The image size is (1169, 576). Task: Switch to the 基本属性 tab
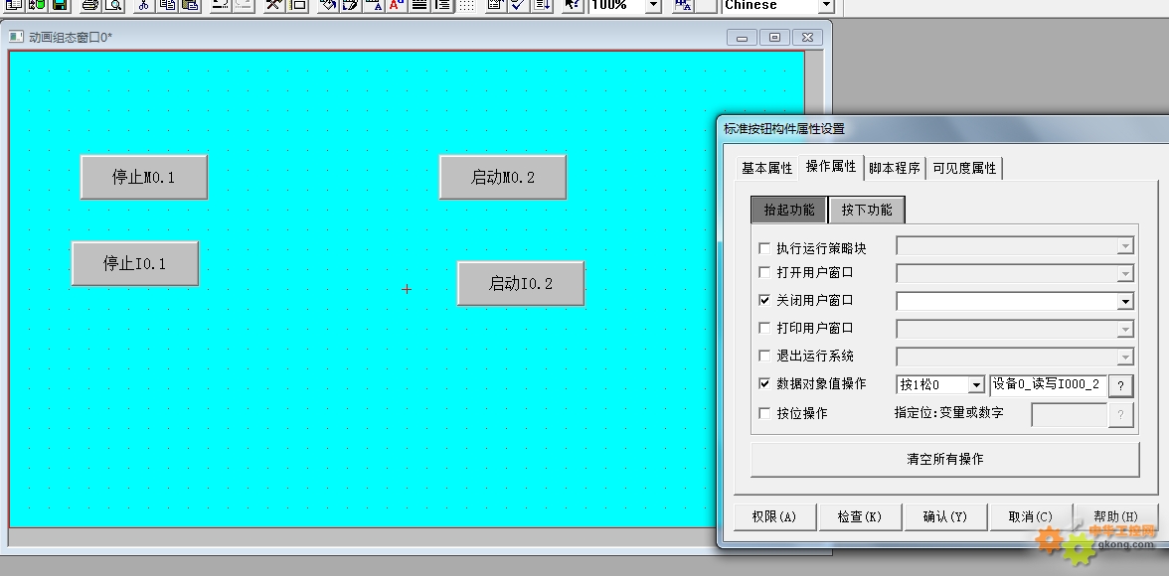pyautogui.click(x=766, y=169)
